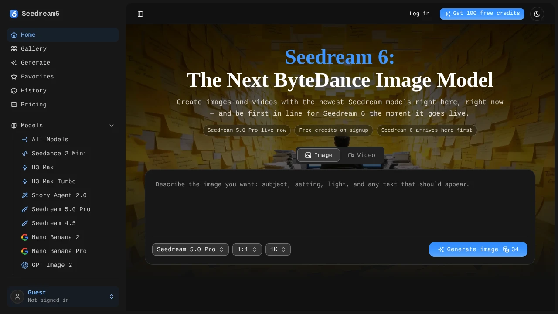Open the 1:1 aspect ratio dropdown

click(x=247, y=249)
